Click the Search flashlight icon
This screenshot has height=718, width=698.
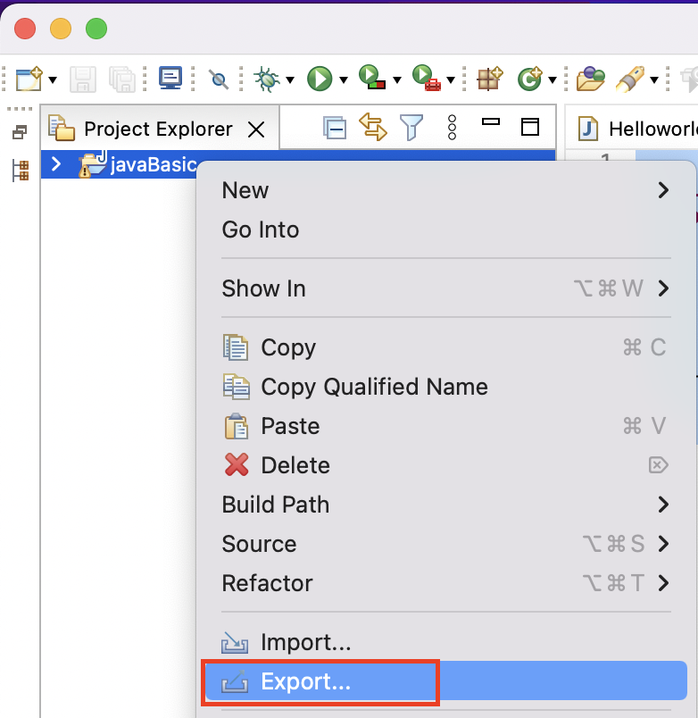tap(630, 79)
